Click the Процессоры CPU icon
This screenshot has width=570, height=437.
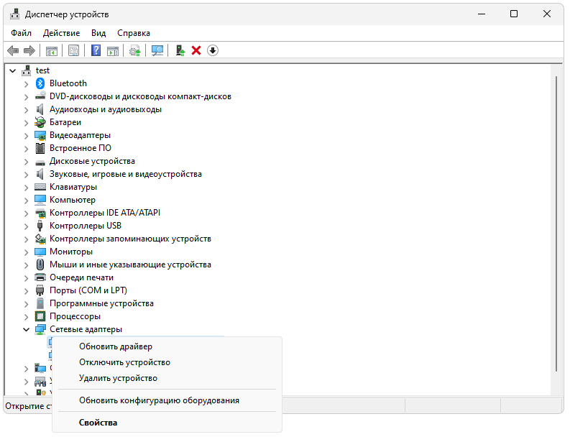40,316
